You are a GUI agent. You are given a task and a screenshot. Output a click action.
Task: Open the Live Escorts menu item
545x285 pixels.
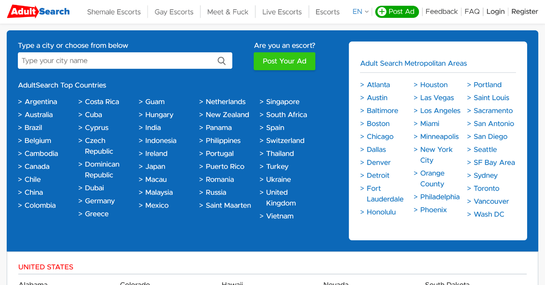tap(282, 12)
